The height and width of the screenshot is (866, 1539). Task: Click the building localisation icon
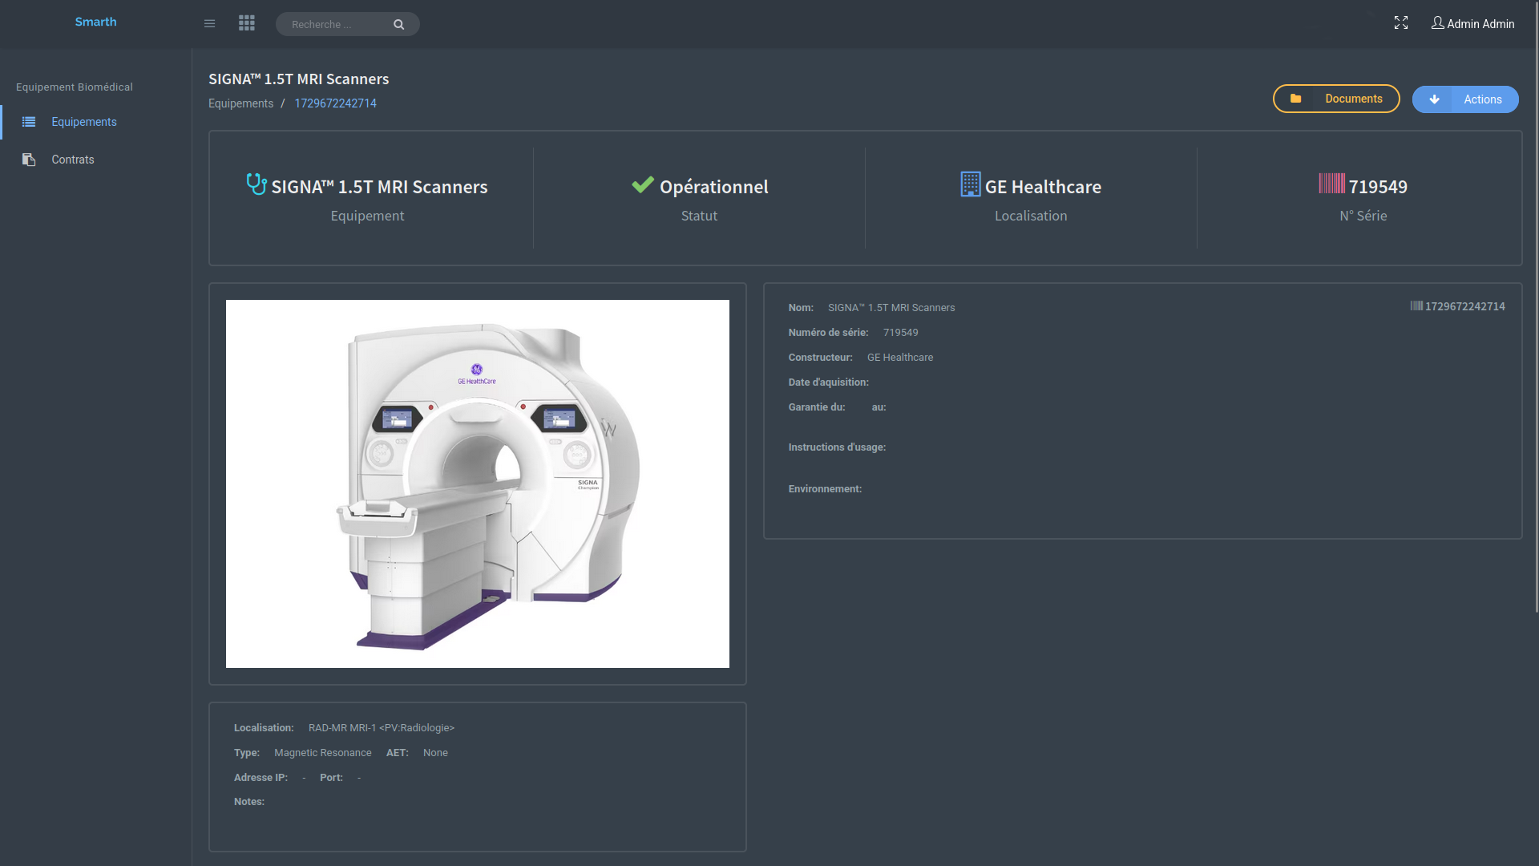(971, 184)
